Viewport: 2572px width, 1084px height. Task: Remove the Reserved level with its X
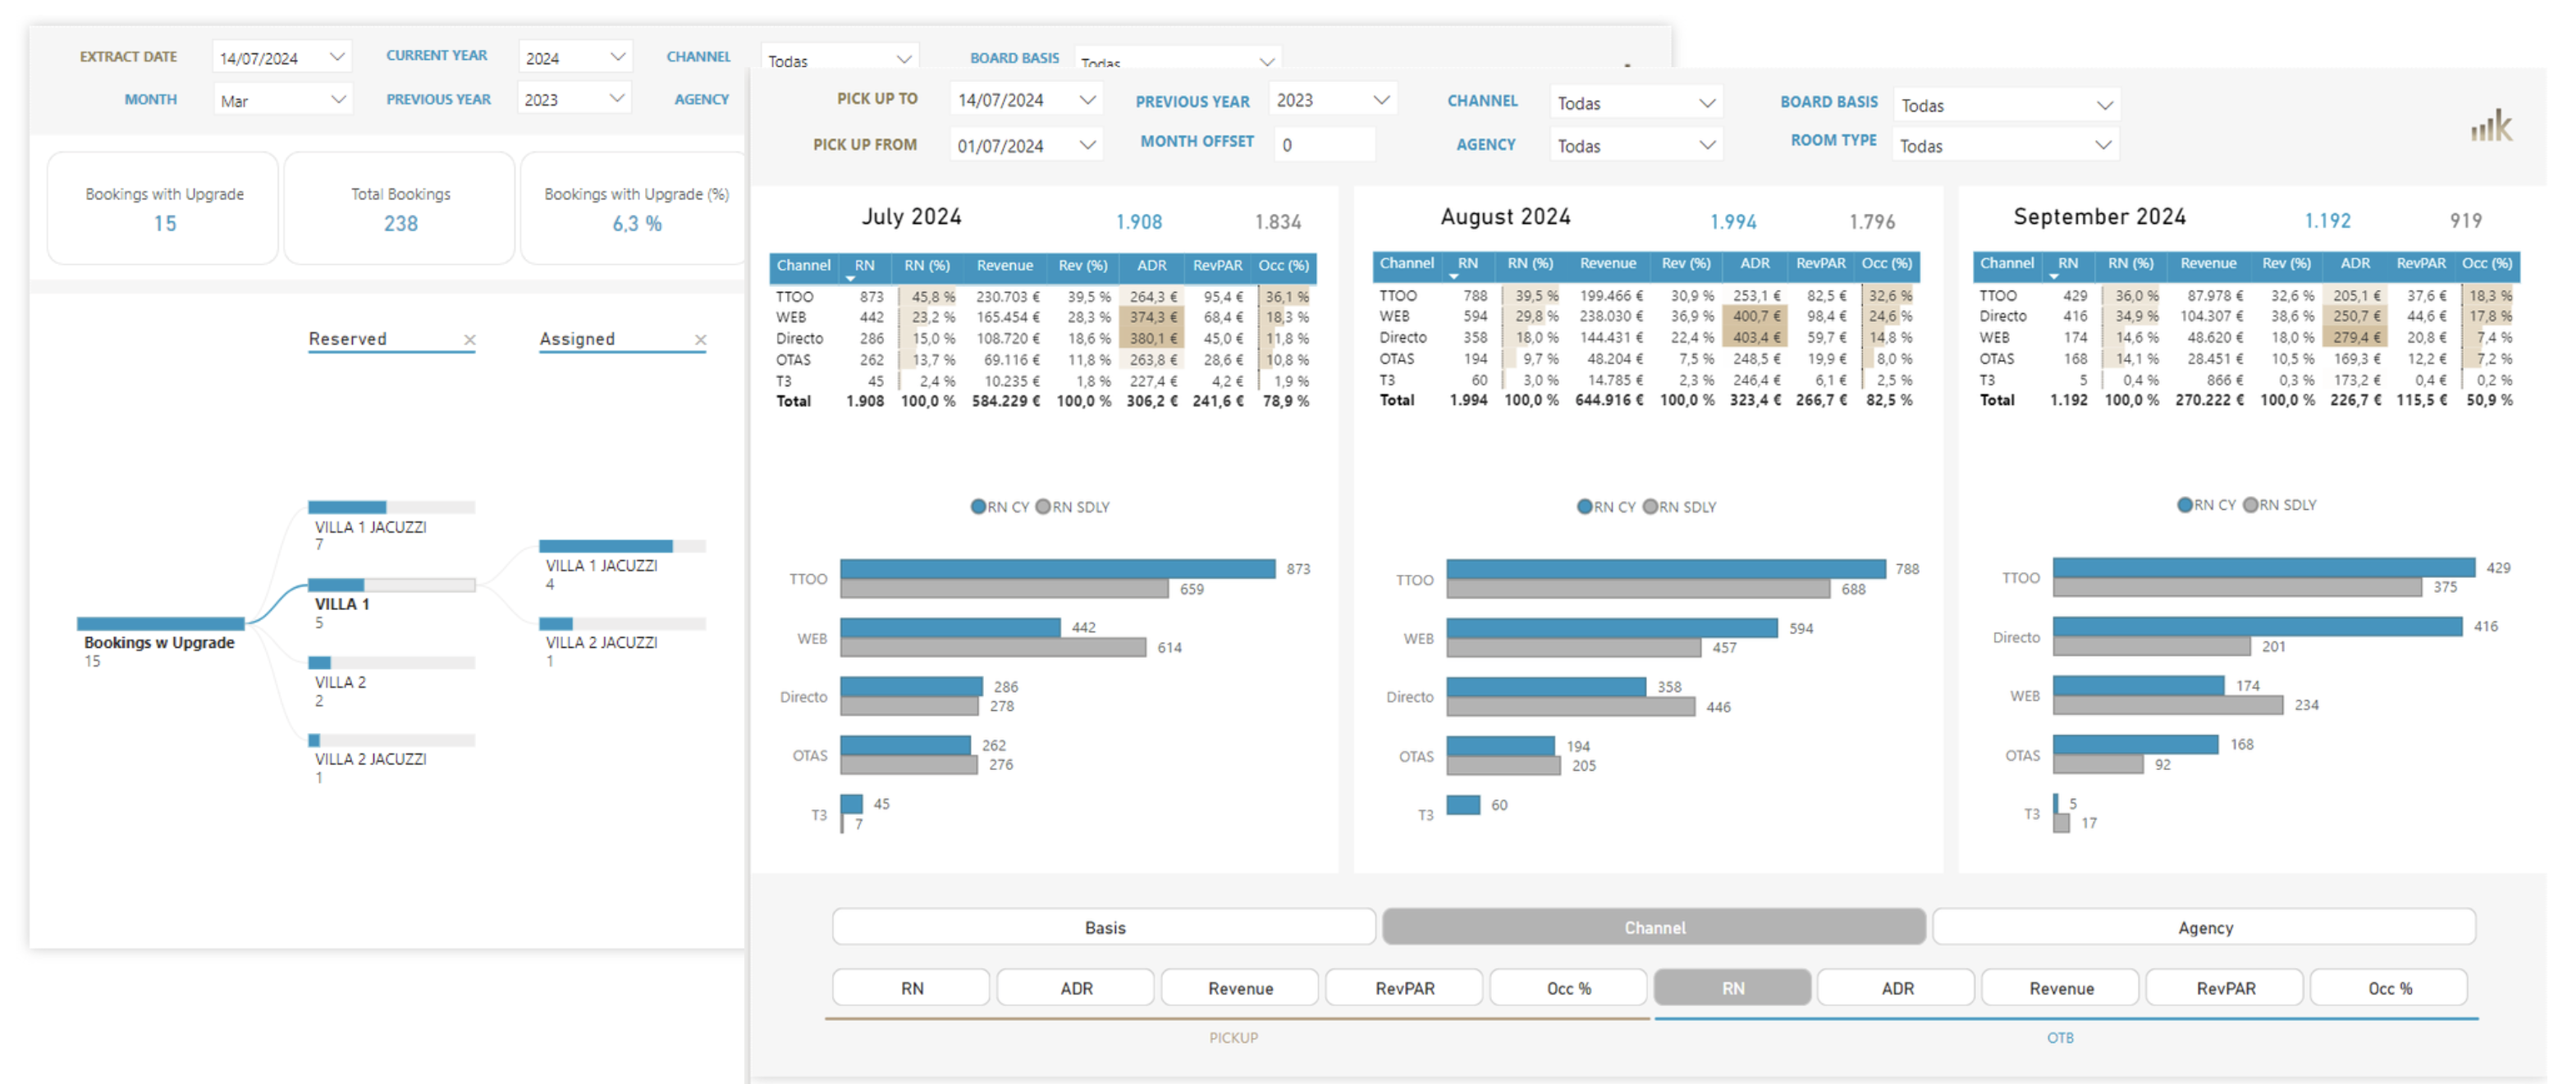[x=469, y=340]
